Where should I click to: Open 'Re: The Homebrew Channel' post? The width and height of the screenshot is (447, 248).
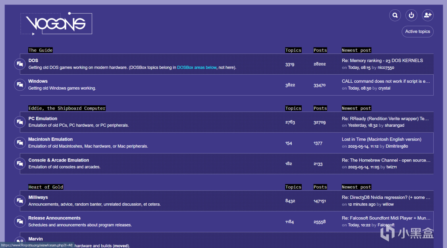click(386, 160)
